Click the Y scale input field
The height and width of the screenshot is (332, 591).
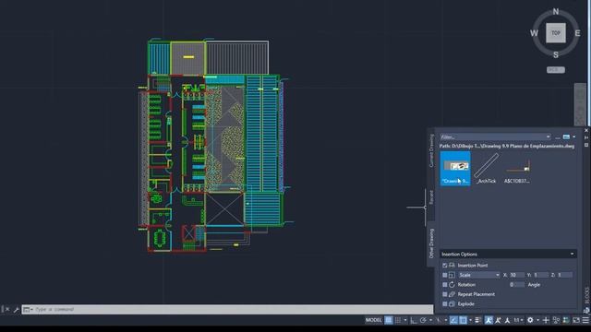pos(540,275)
